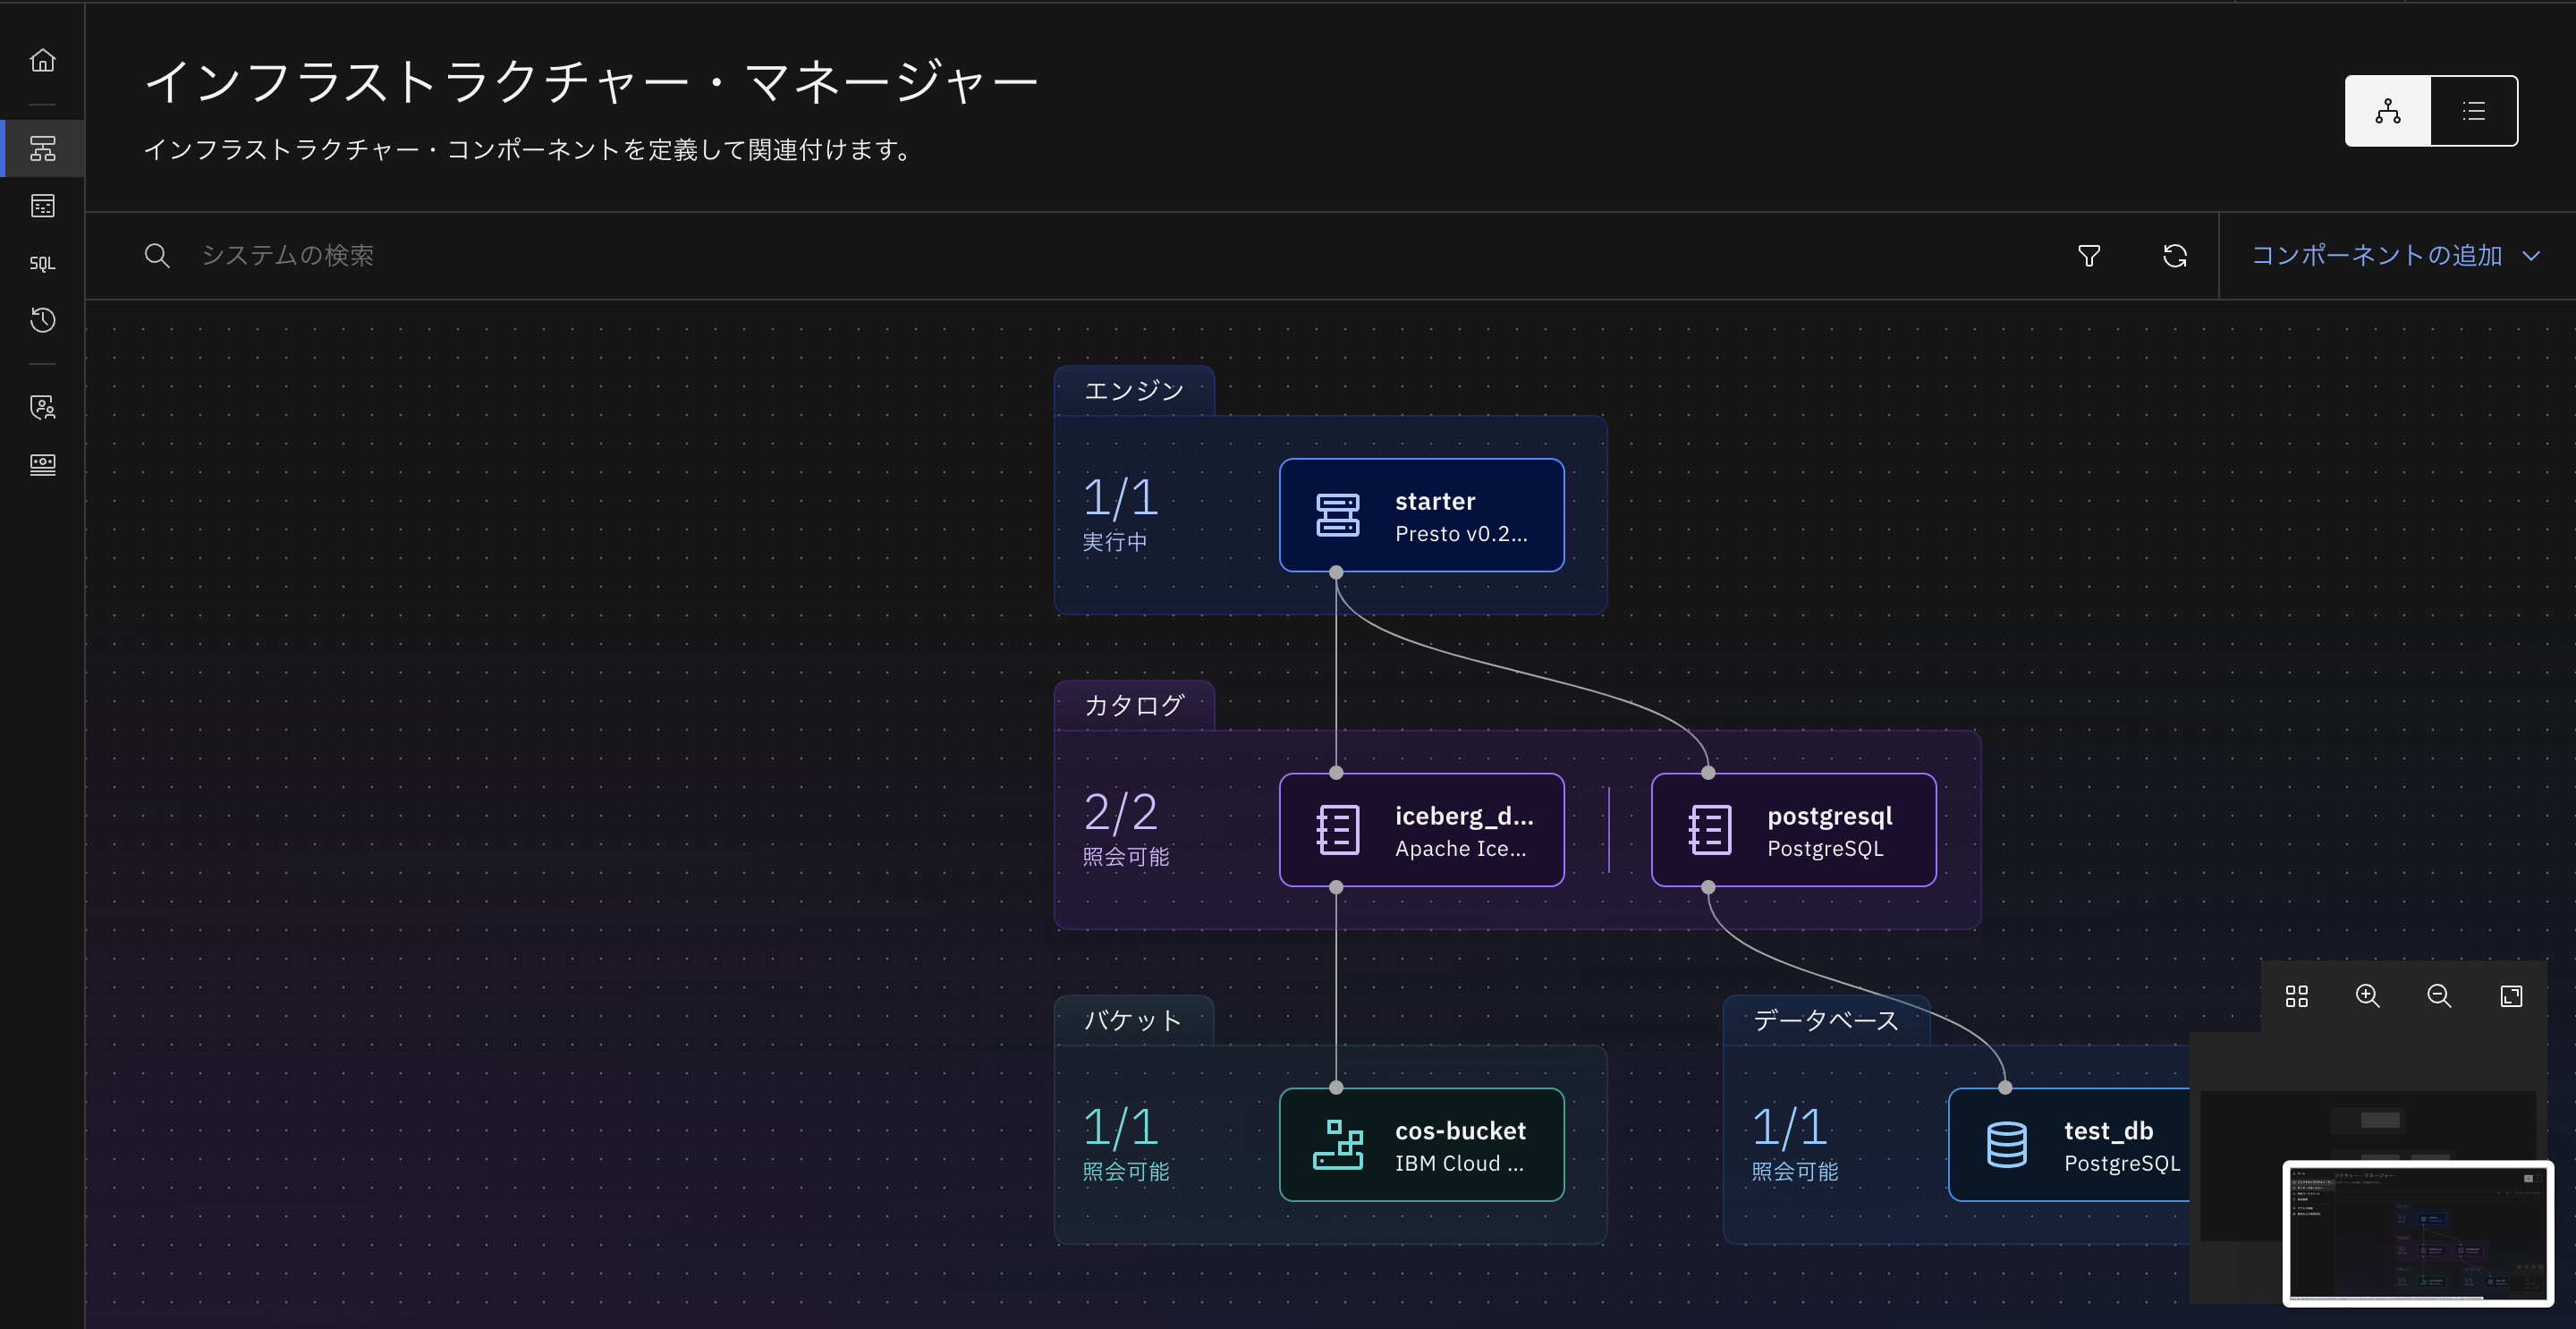Zoom in on the topology canvas
Viewport: 2576px width, 1329px height.
click(x=2367, y=996)
